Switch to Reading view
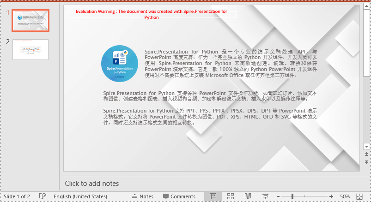 pos(248,196)
